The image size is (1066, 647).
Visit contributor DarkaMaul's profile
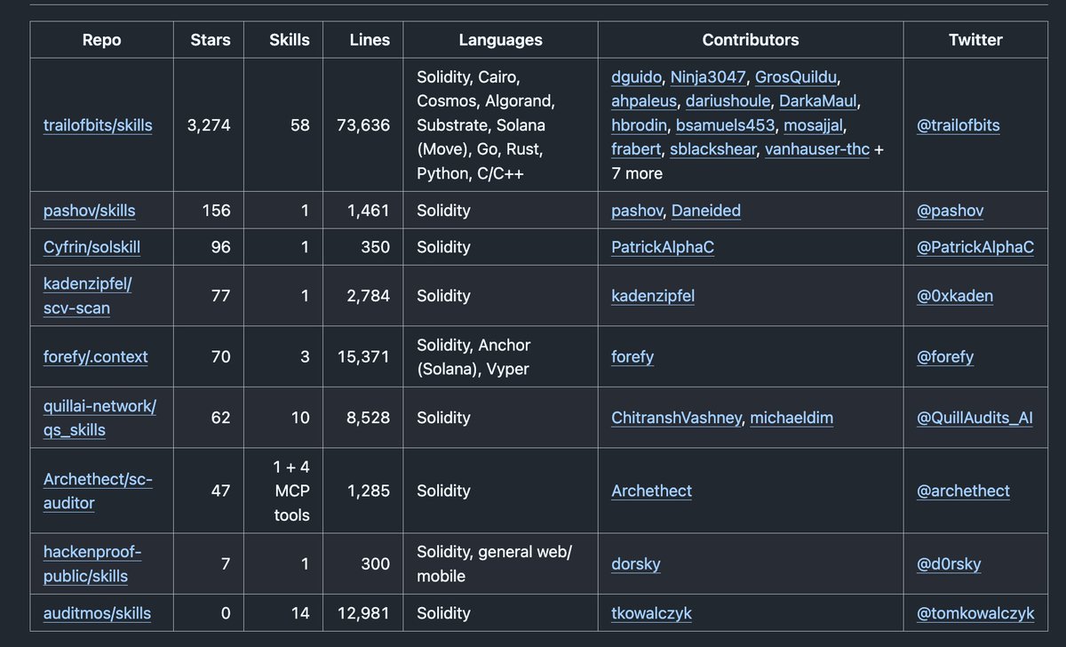coord(817,100)
